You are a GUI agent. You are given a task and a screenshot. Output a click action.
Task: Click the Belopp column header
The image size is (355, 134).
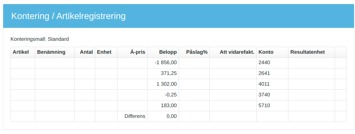tap(167, 52)
